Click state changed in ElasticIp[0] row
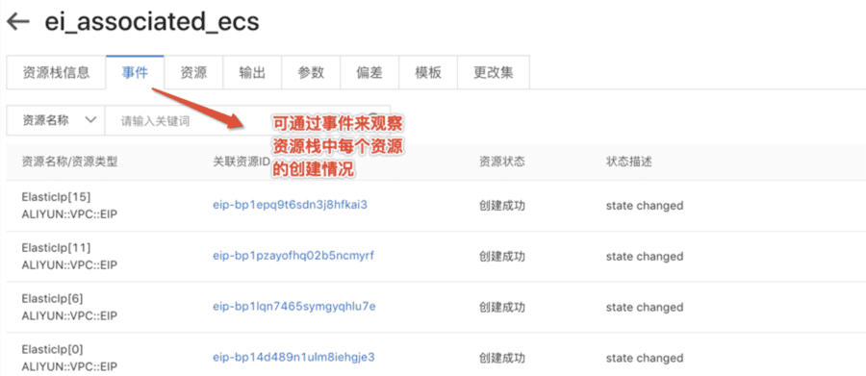Screen dimensions: 866x376 (645, 359)
